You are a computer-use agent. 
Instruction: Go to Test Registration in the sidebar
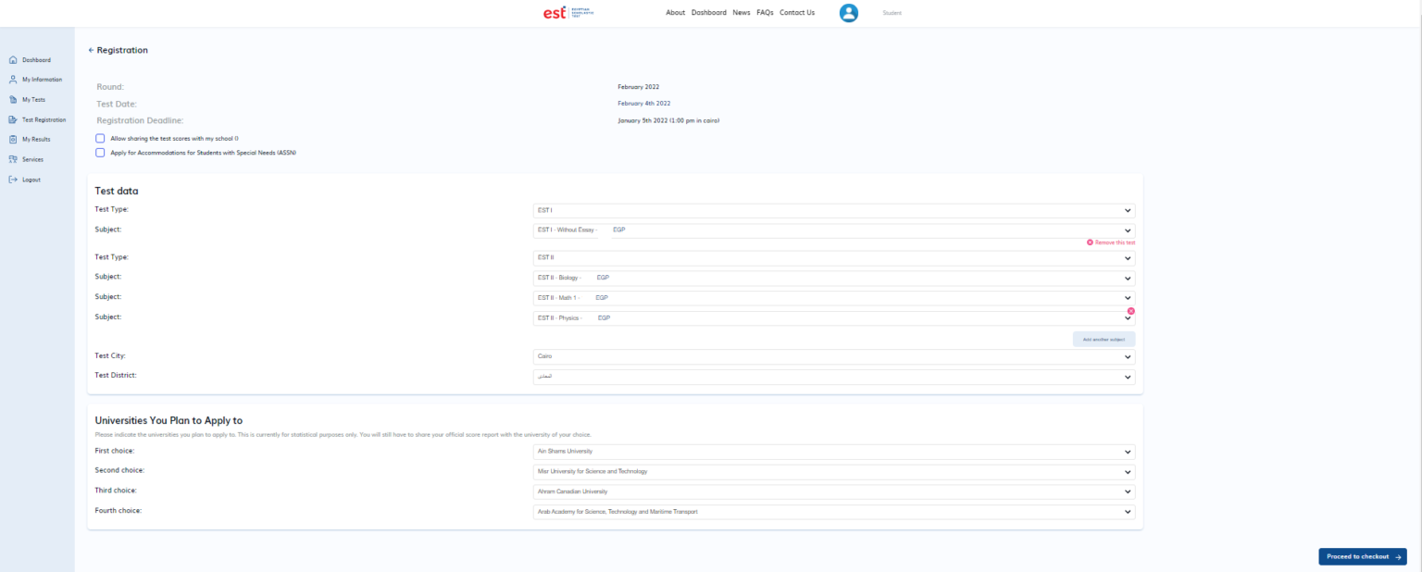(x=42, y=119)
